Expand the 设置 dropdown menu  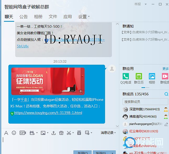(89, 16)
